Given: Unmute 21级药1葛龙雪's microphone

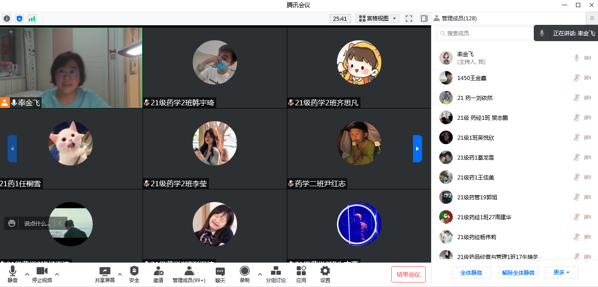Looking at the screenshot, I should click(x=577, y=157).
